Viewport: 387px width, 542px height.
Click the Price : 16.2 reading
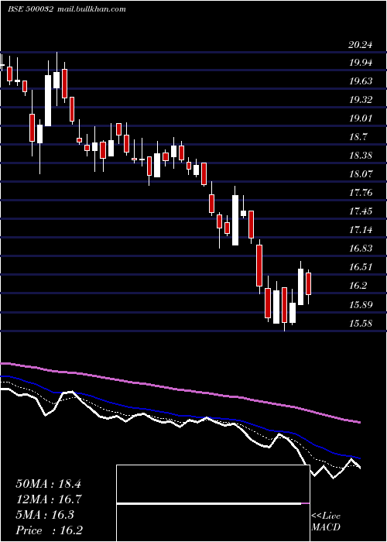[49, 530]
